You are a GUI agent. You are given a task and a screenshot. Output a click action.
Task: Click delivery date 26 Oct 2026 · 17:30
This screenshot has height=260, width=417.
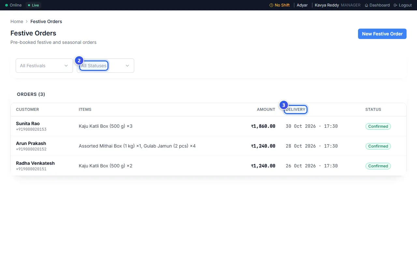coord(312,166)
